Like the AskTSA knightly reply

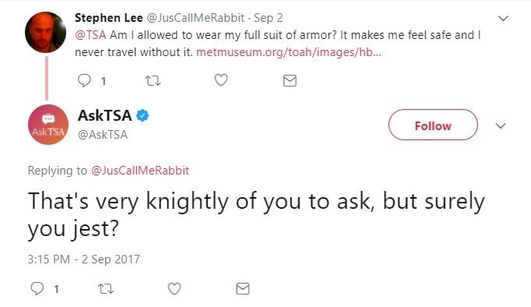pos(174,288)
